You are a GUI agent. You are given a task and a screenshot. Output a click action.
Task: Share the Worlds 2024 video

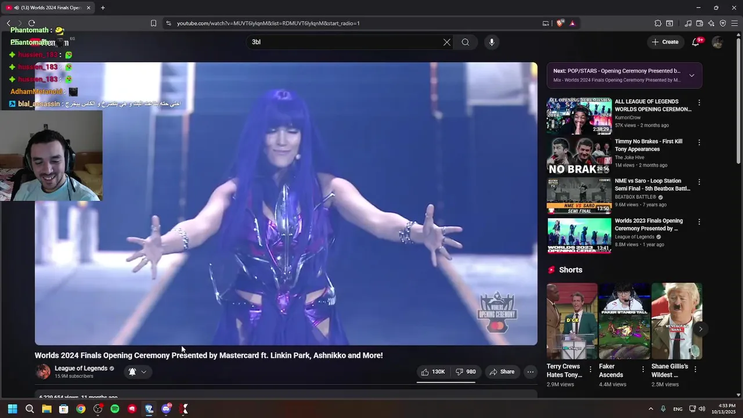pos(502,372)
